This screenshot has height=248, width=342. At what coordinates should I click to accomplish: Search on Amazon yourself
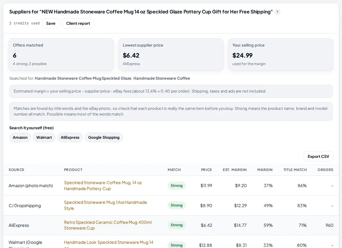(x=20, y=138)
